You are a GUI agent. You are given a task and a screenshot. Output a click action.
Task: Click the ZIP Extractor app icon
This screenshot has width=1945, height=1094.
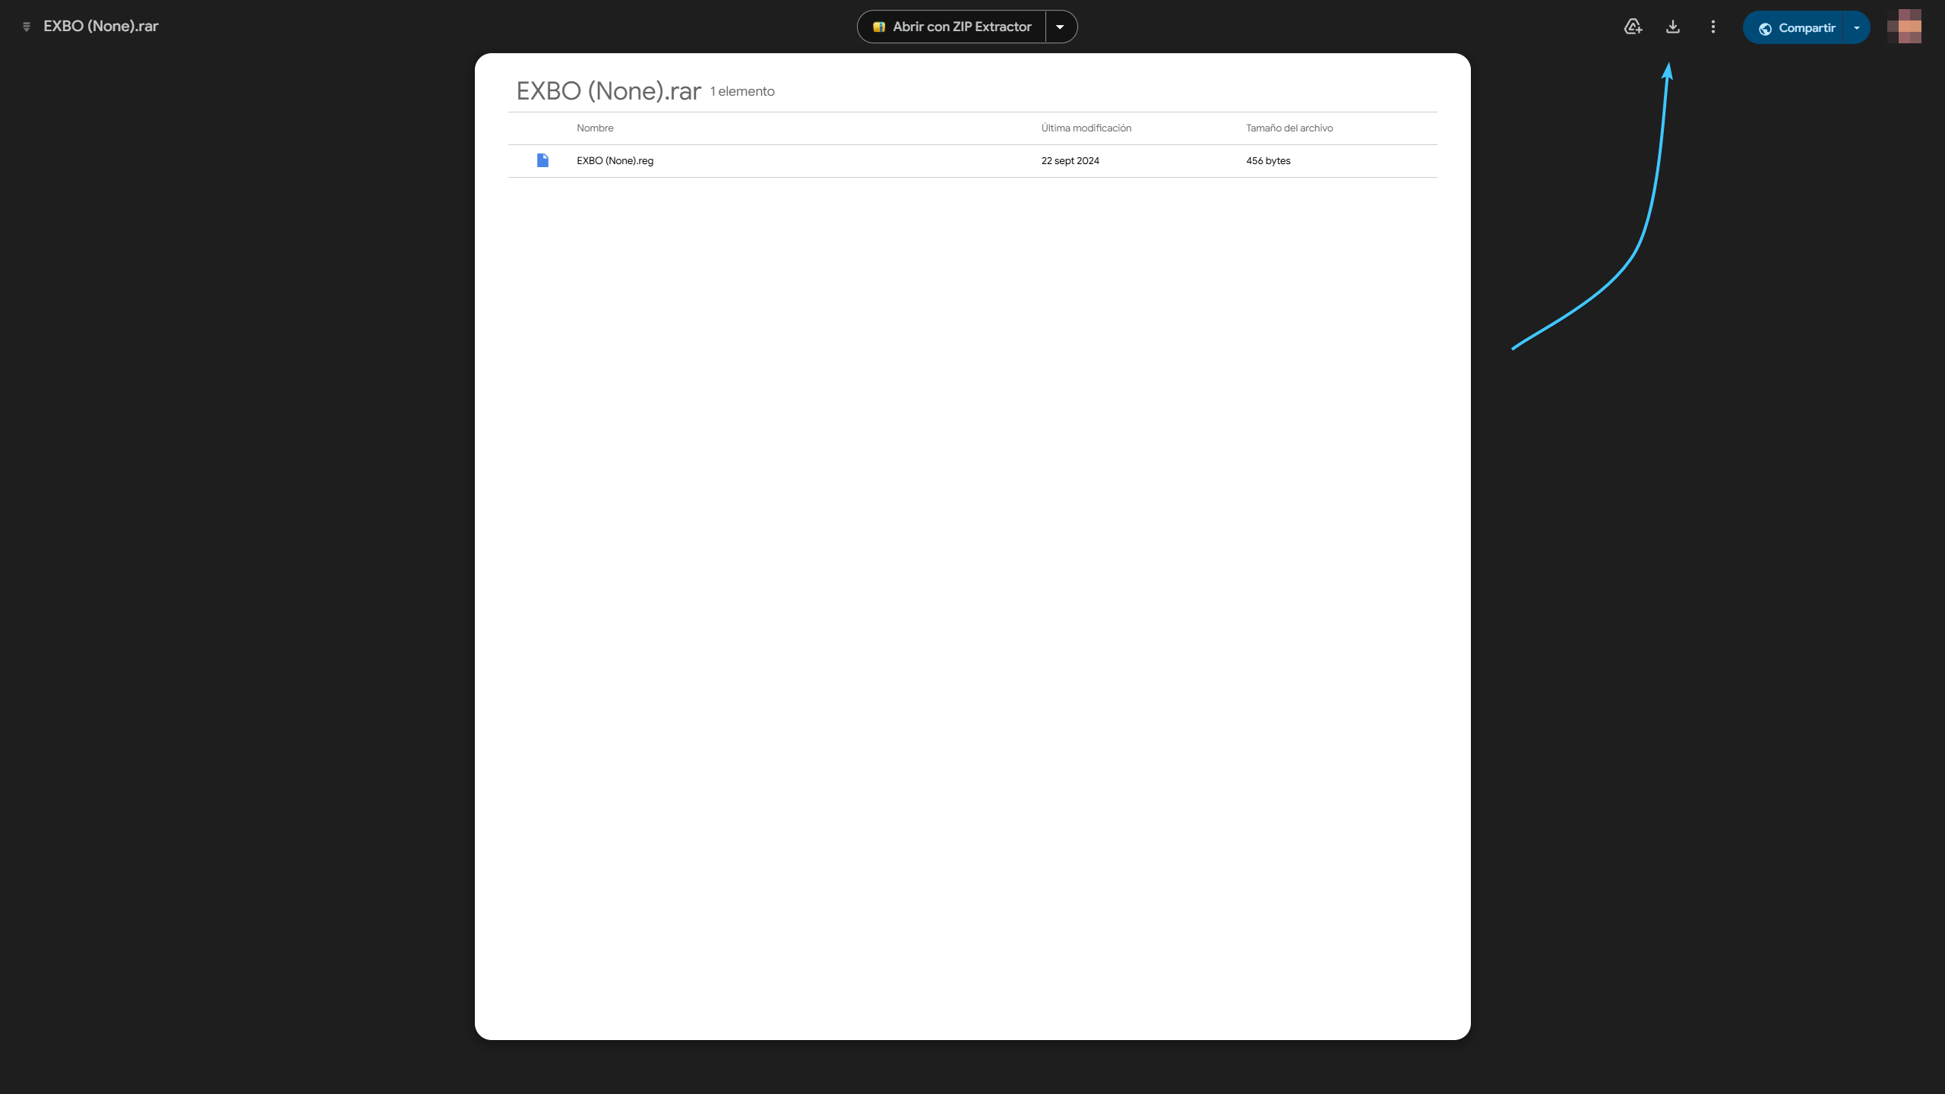point(879,27)
